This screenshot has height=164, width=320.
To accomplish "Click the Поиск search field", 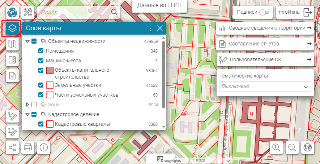I will tap(74, 12).
